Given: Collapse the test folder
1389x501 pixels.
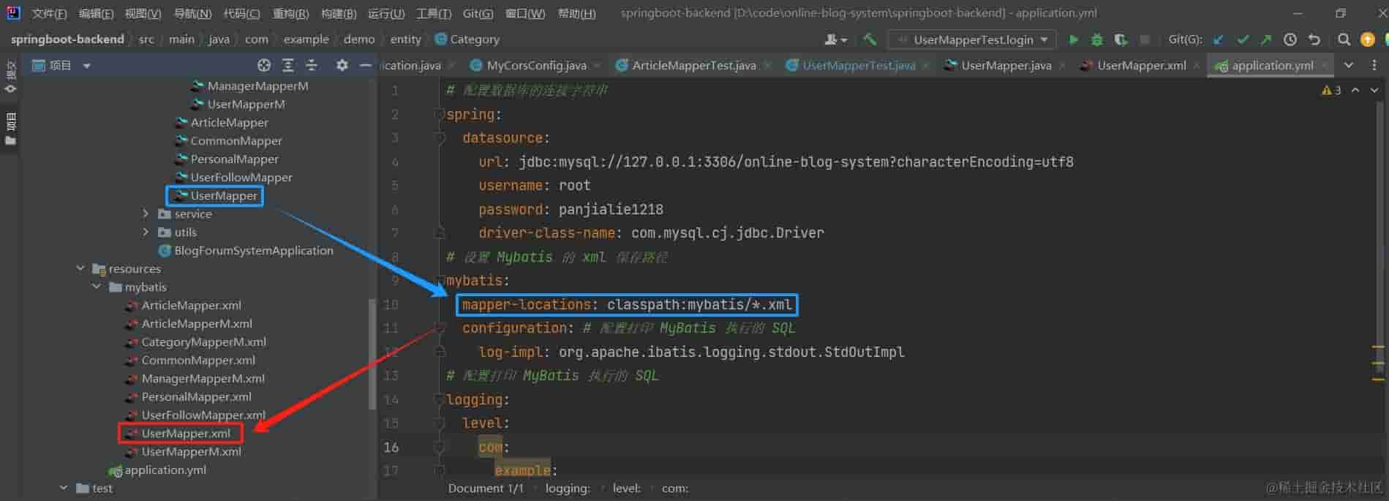Looking at the screenshot, I should click(x=64, y=488).
